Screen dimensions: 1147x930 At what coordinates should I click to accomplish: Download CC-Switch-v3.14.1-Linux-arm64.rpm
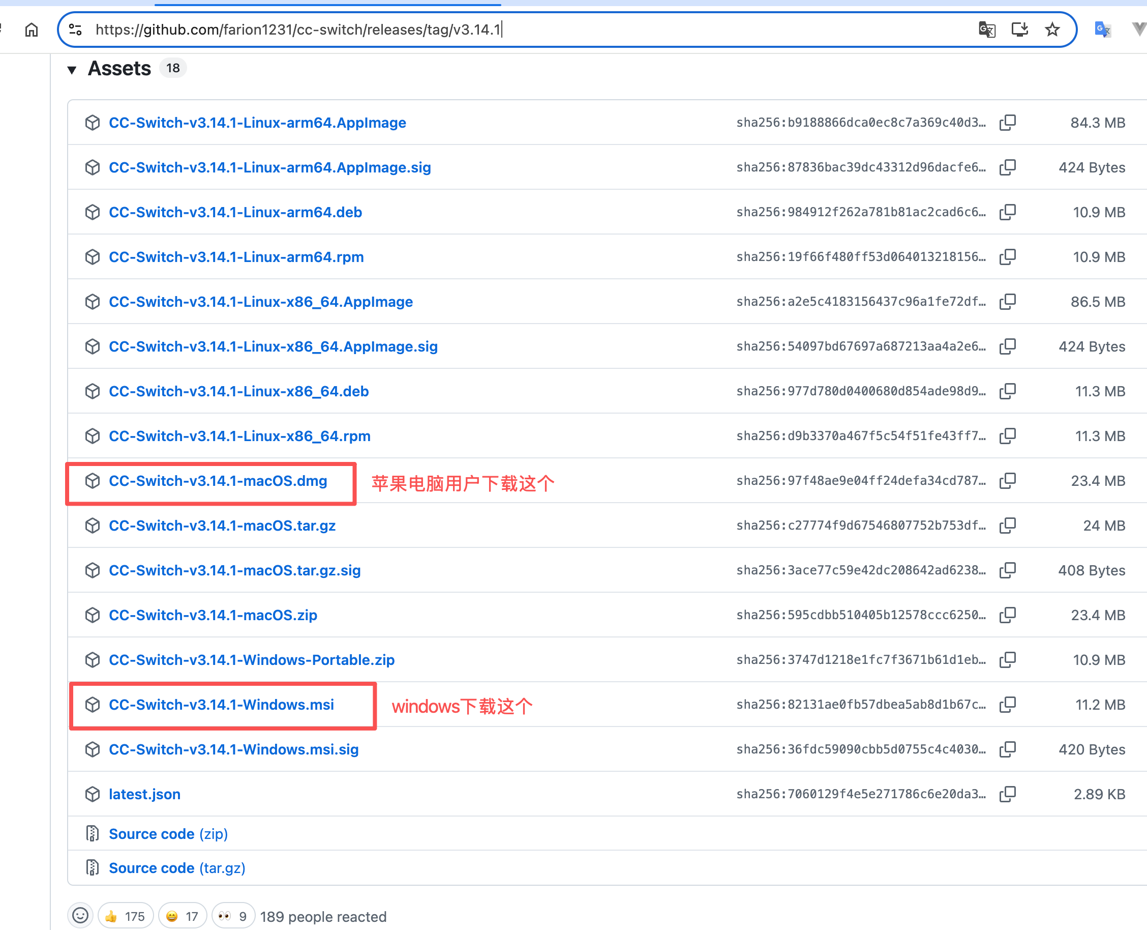click(236, 257)
